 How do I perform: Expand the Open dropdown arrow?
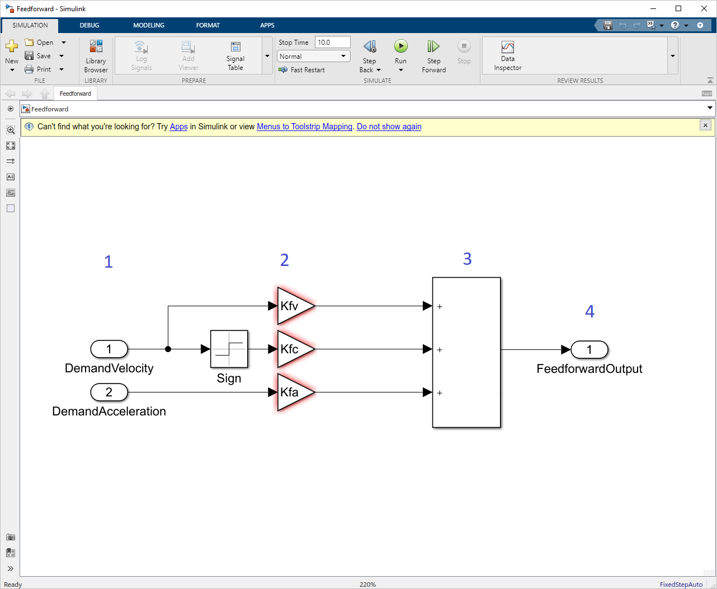click(x=64, y=43)
